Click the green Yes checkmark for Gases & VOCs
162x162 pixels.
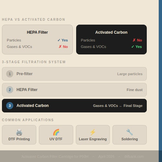coord(136,47)
